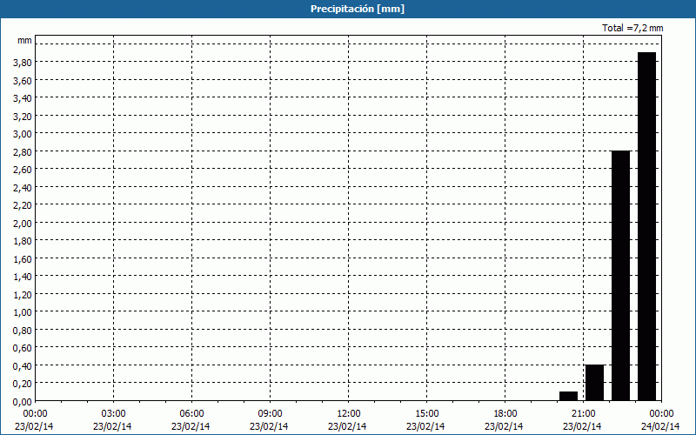
Task: Click the 0,80 y-axis value
Action: click(23, 331)
